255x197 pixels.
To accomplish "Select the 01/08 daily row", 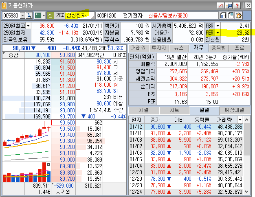I will tap(186, 140).
